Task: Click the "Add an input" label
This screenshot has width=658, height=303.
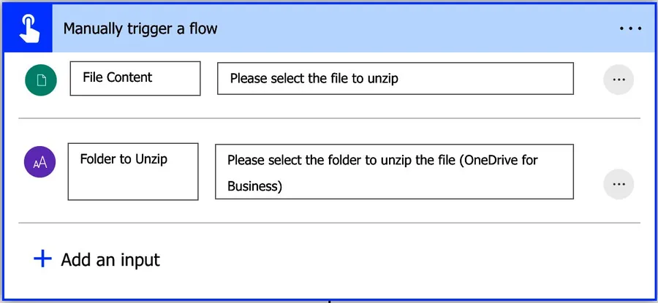Action: (110, 259)
